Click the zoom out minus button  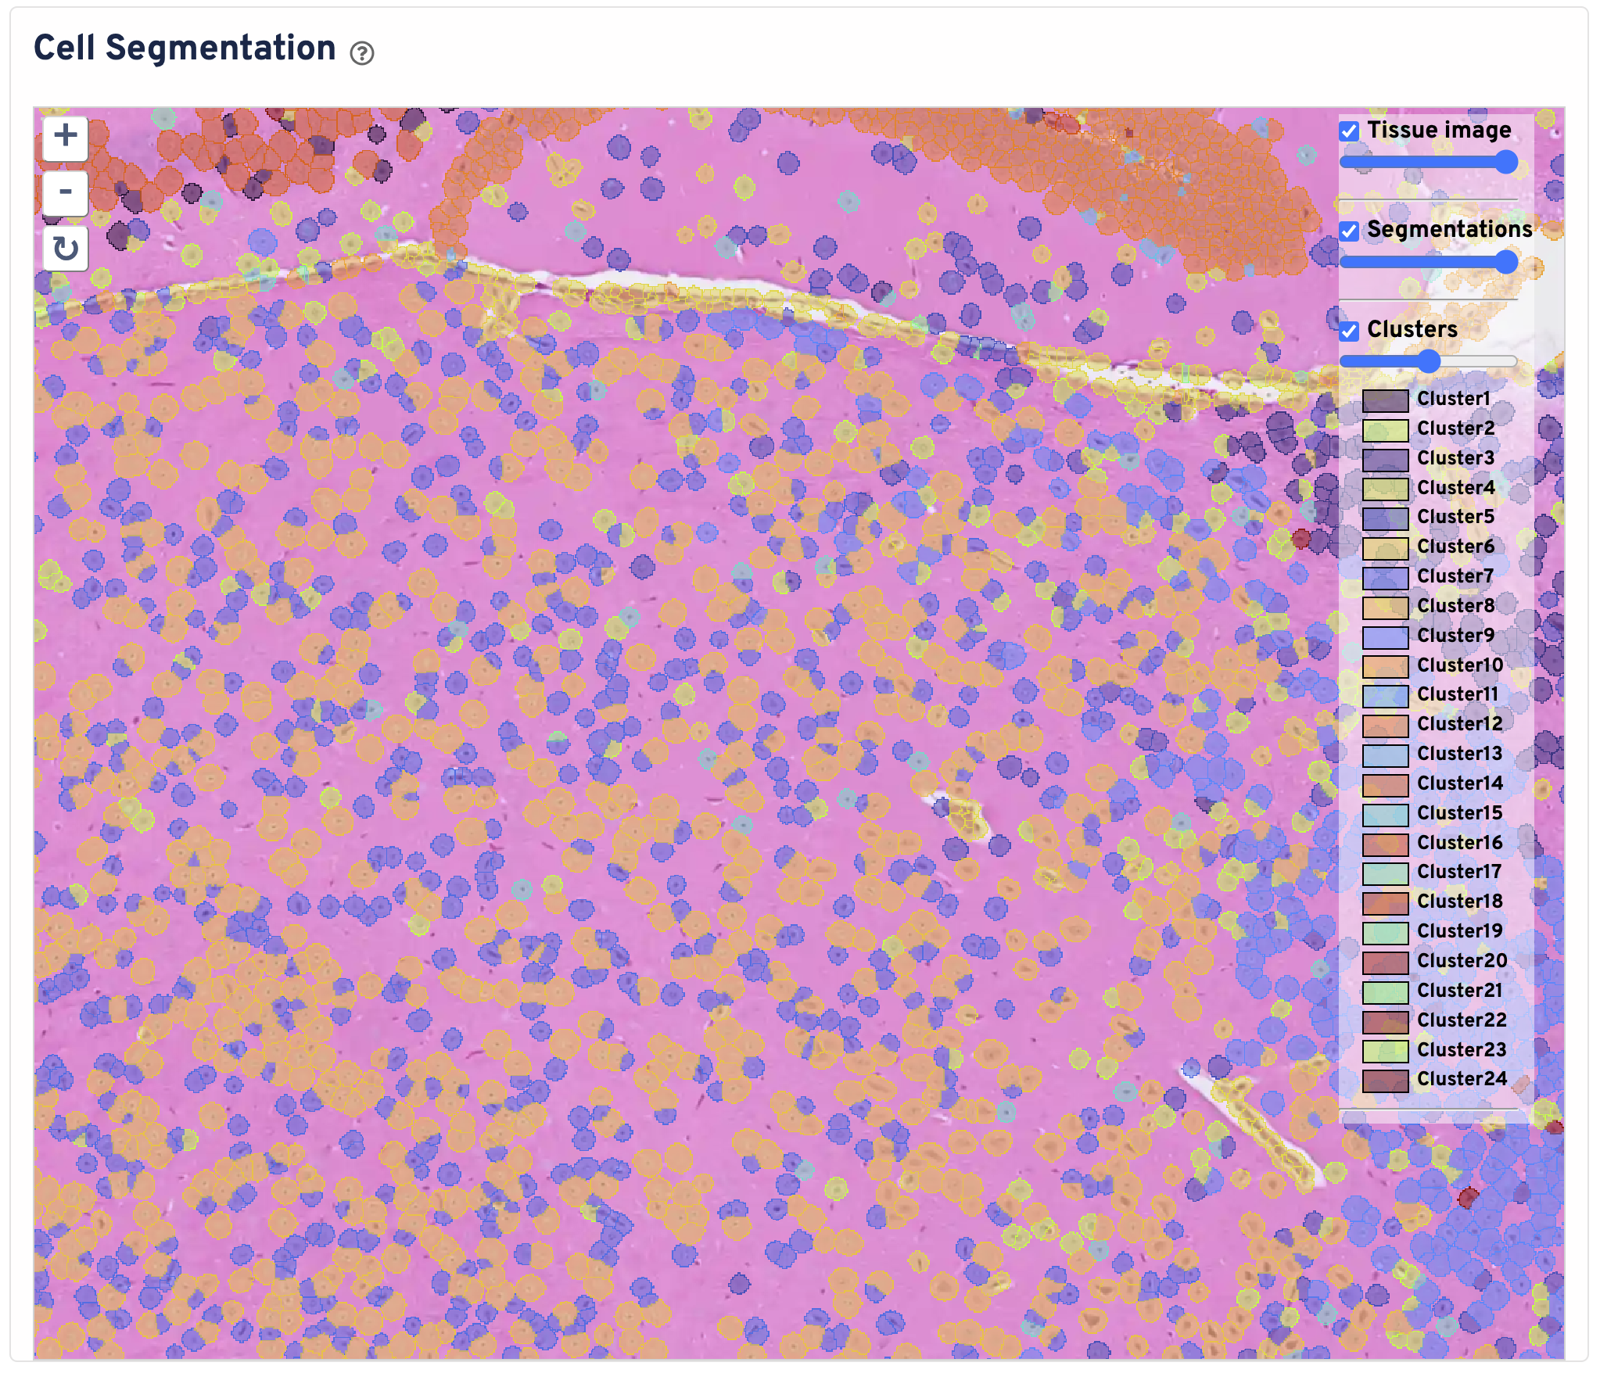65,192
